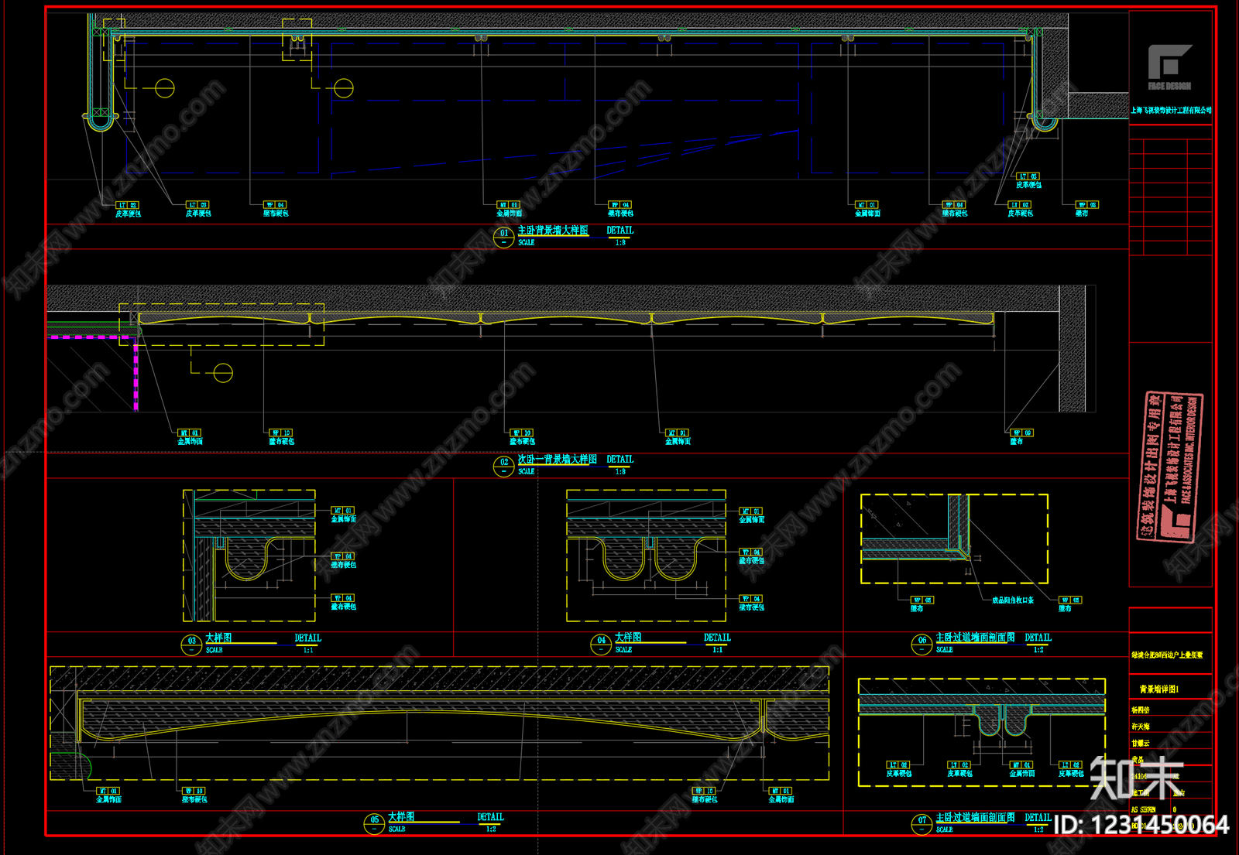Click the detail number 07 circle marker
Image resolution: width=1239 pixels, height=855 pixels.
tap(922, 824)
